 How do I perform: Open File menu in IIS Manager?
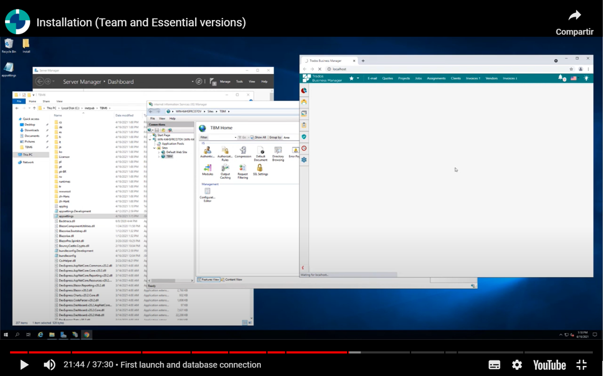[153, 119]
